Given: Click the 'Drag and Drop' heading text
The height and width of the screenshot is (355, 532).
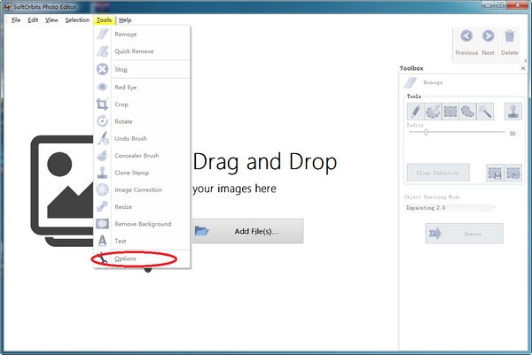Looking at the screenshot, I should [264, 162].
